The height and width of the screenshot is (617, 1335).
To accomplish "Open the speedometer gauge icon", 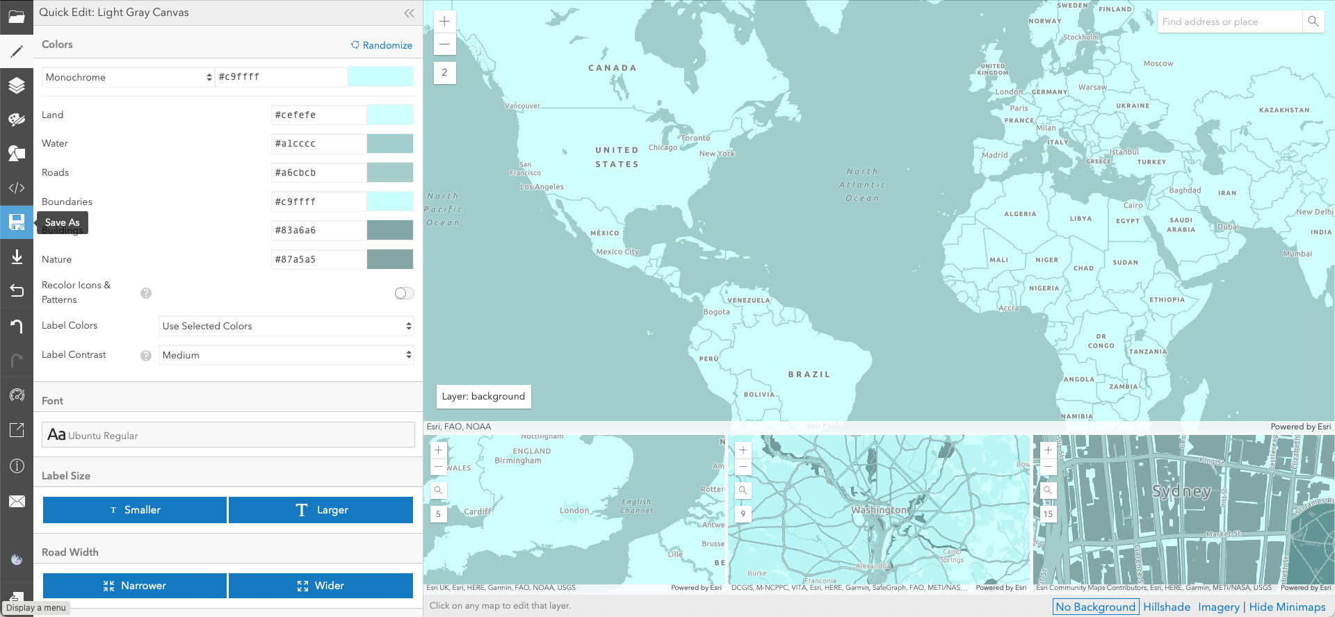I will 17,395.
